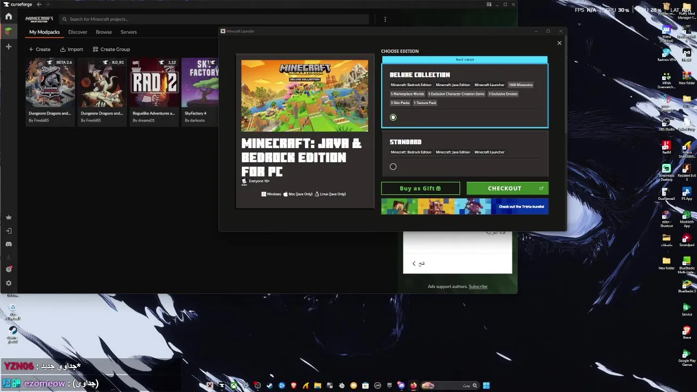Click the 5 Marketplace Worlds tag

407,94
